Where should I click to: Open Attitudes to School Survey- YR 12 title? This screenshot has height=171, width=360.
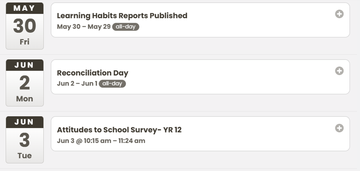[x=119, y=130]
